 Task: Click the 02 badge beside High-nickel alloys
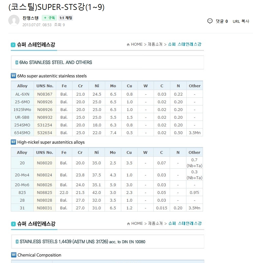coord(14,142)
